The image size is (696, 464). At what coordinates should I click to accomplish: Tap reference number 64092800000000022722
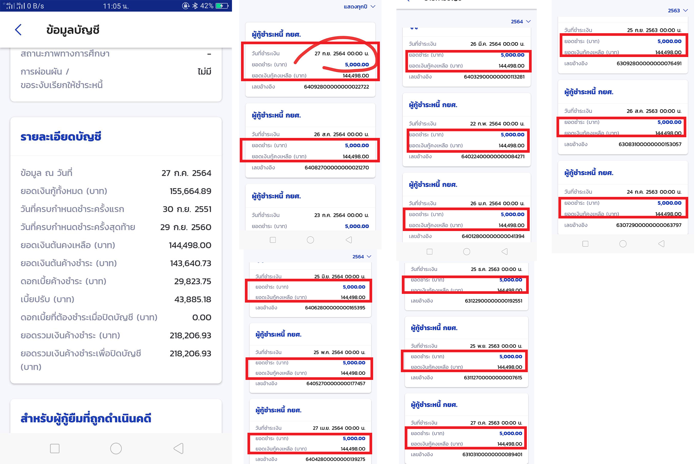(336, 87)
